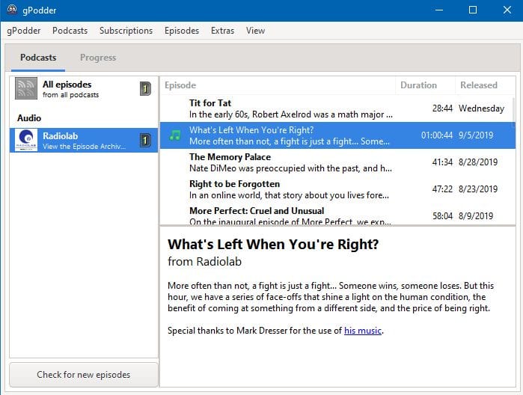Follow the 'his music' hyperlink
Screen dimensions: 523x395
click(x=362, y=331)
